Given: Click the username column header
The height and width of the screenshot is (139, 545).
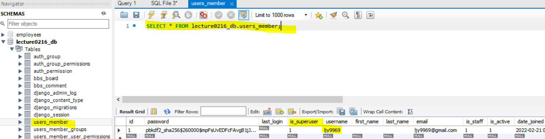Looking at the screenshot, I should tap(337, 122).
